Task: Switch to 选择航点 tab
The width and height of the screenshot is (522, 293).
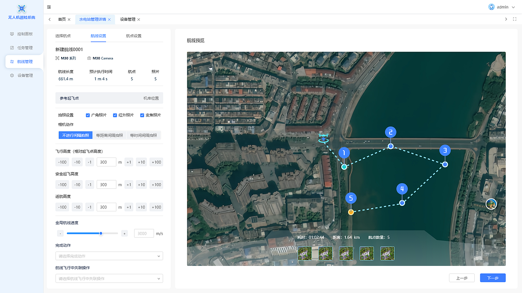Action: coord(63,36)
